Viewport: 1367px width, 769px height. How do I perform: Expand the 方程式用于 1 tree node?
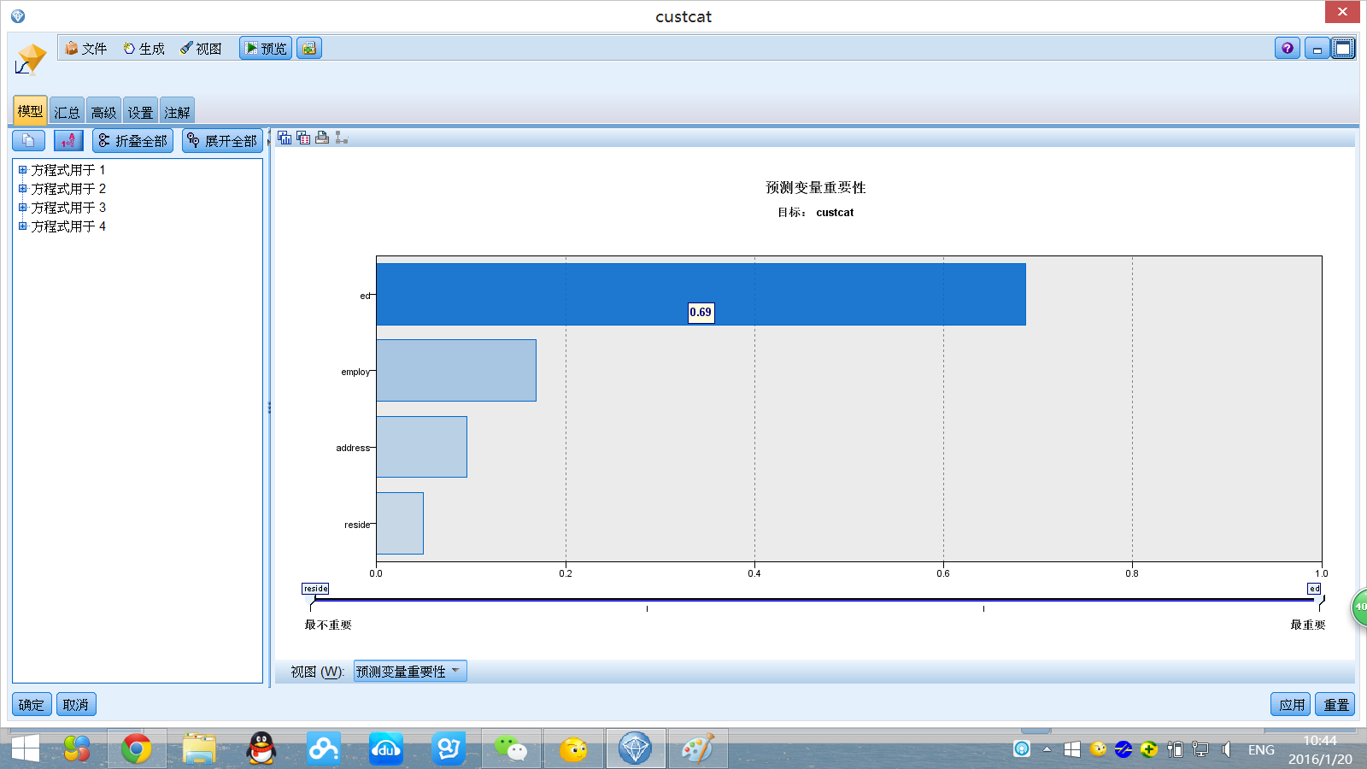(x=23, y=170)
